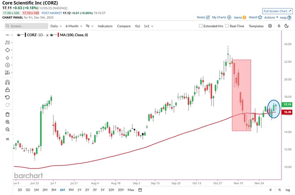Select the 1M time range

pyautogui.click(x=36, y=190)
